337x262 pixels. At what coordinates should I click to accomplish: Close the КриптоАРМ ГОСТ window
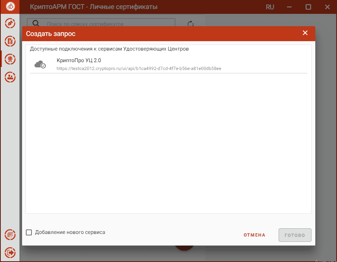pos(327,7)
